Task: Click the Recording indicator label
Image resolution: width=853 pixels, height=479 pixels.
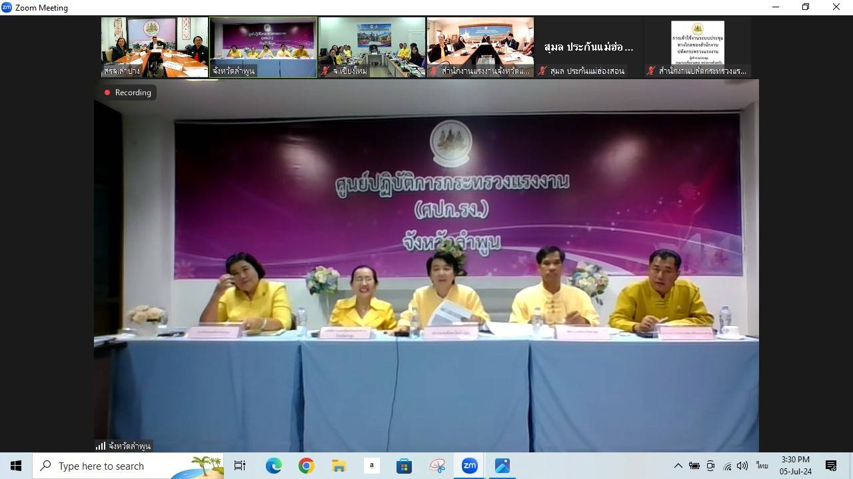Action: click(127, 92)
